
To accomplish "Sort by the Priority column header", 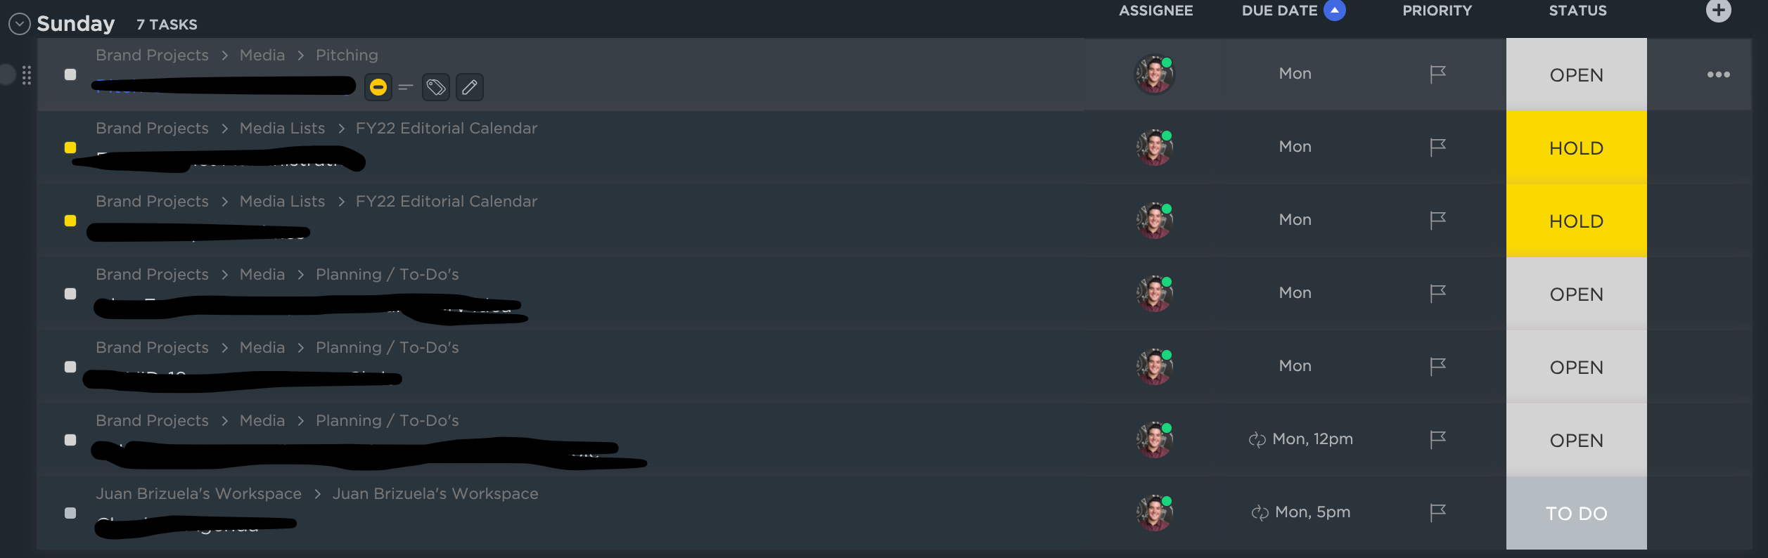I will (1437, 11).
